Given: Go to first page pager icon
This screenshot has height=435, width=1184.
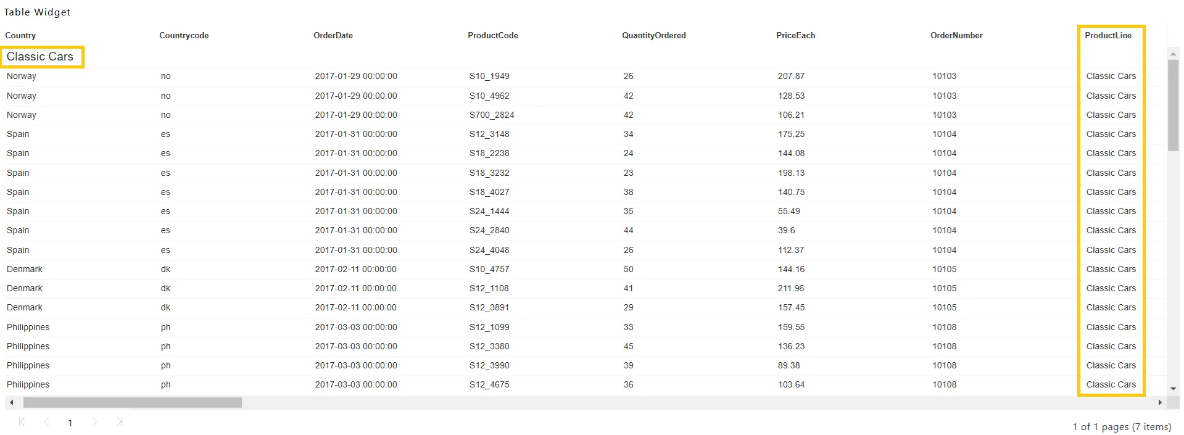Looking at the screenshot, I should click(x=22, y=422).
